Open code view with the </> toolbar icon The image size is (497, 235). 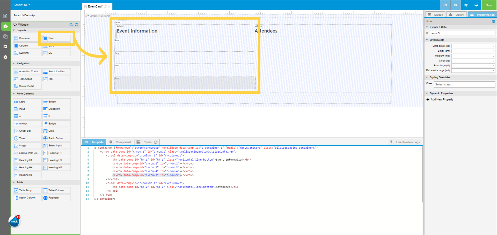(x=445, y=5)
